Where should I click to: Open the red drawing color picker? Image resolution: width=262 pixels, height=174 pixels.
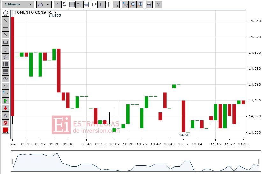[5, 130]
